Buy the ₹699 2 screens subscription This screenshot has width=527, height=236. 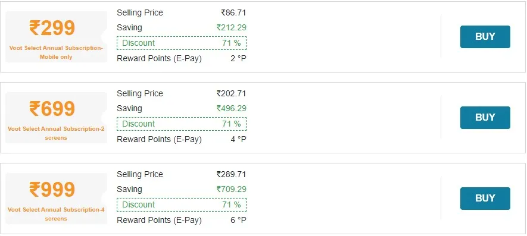(485, 118)
